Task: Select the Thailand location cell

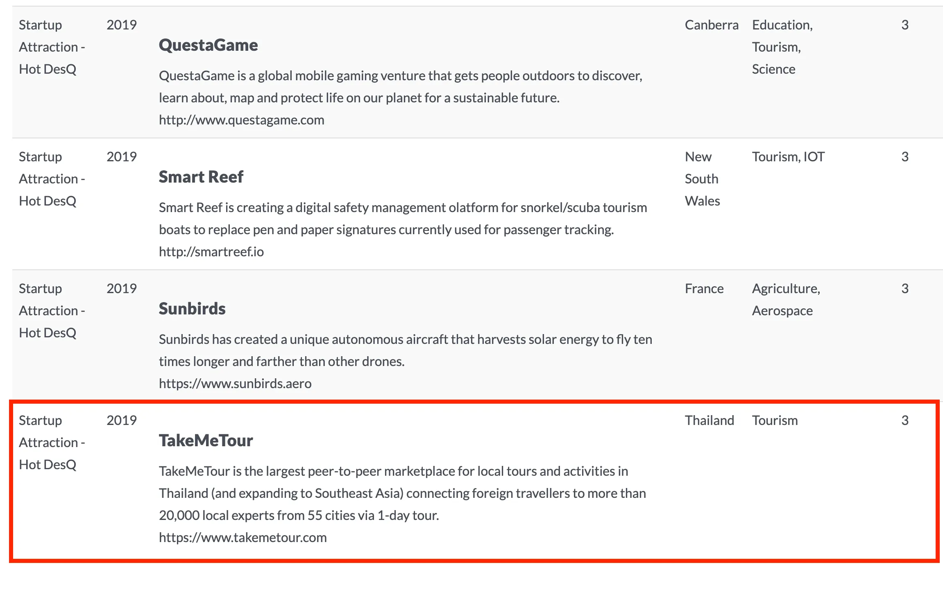Action: (x=710, y=420)
